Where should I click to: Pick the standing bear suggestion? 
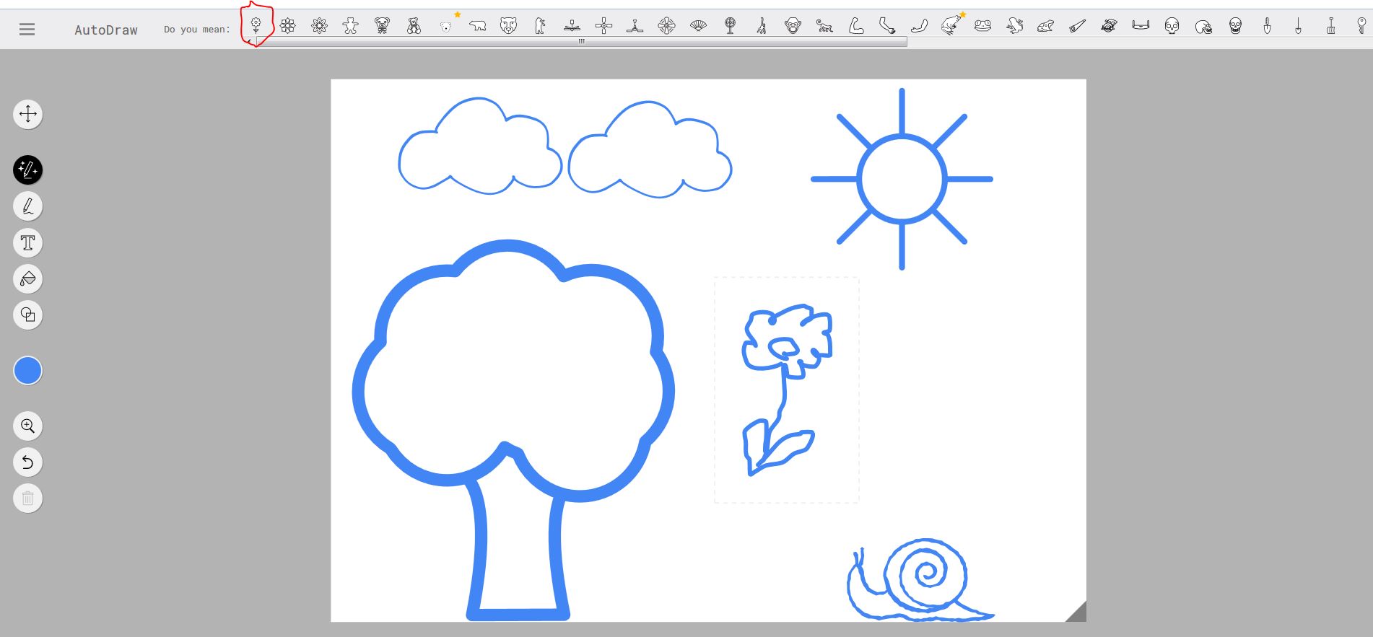[x=541, y=27]
